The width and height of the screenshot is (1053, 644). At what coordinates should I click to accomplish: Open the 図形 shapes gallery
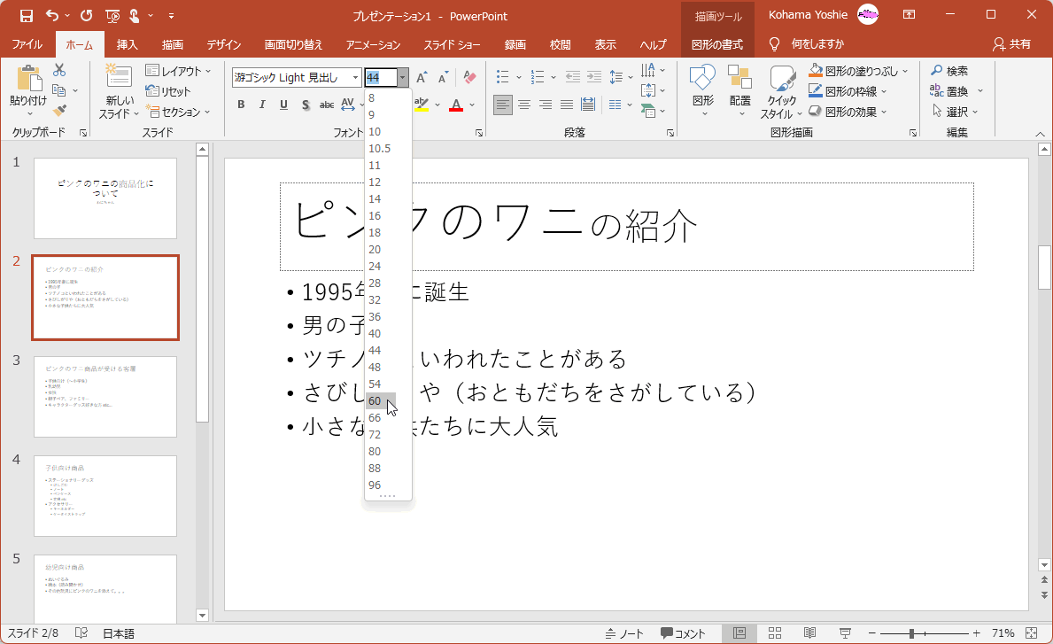(702, 91)
